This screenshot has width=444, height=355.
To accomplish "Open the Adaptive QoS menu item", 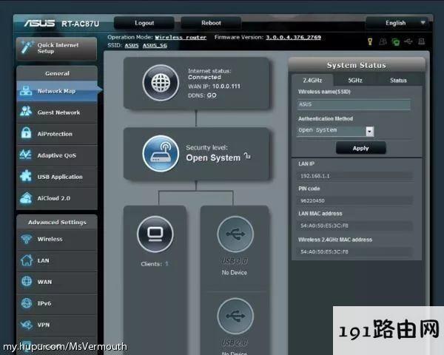I will [57, 155].
